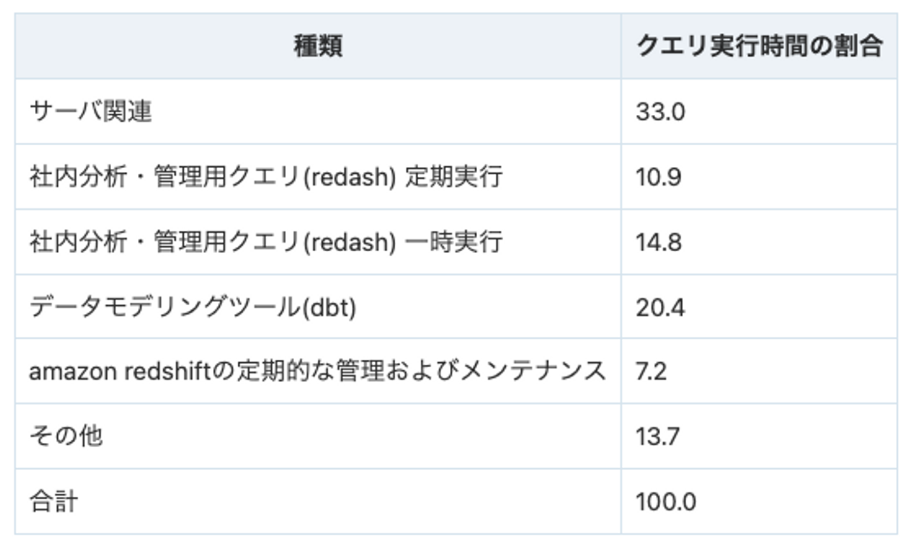Screen dimensions: 915x550
Task: Click the 33.0 value cell
Action: (x=660, y=112)
